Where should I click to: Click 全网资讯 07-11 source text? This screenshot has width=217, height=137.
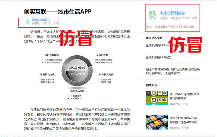click(x=179, y=128)
